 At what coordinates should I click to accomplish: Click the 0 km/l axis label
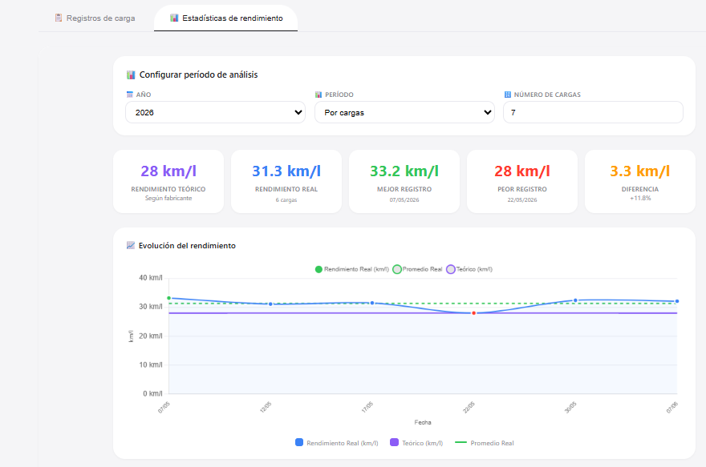[x=152, y=394]
